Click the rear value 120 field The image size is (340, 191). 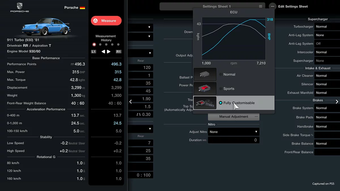pos(141,67)
